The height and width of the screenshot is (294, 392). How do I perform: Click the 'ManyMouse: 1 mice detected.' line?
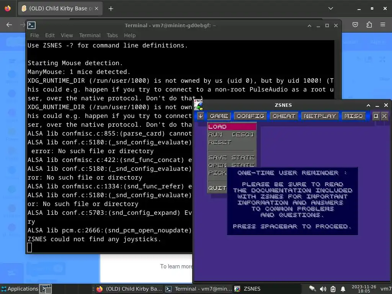coord(79,72)
